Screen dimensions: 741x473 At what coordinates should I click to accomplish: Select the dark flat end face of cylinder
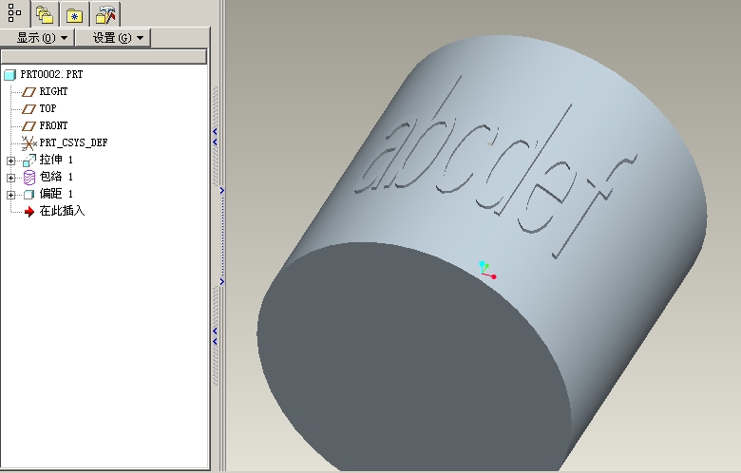click(416, 359)
